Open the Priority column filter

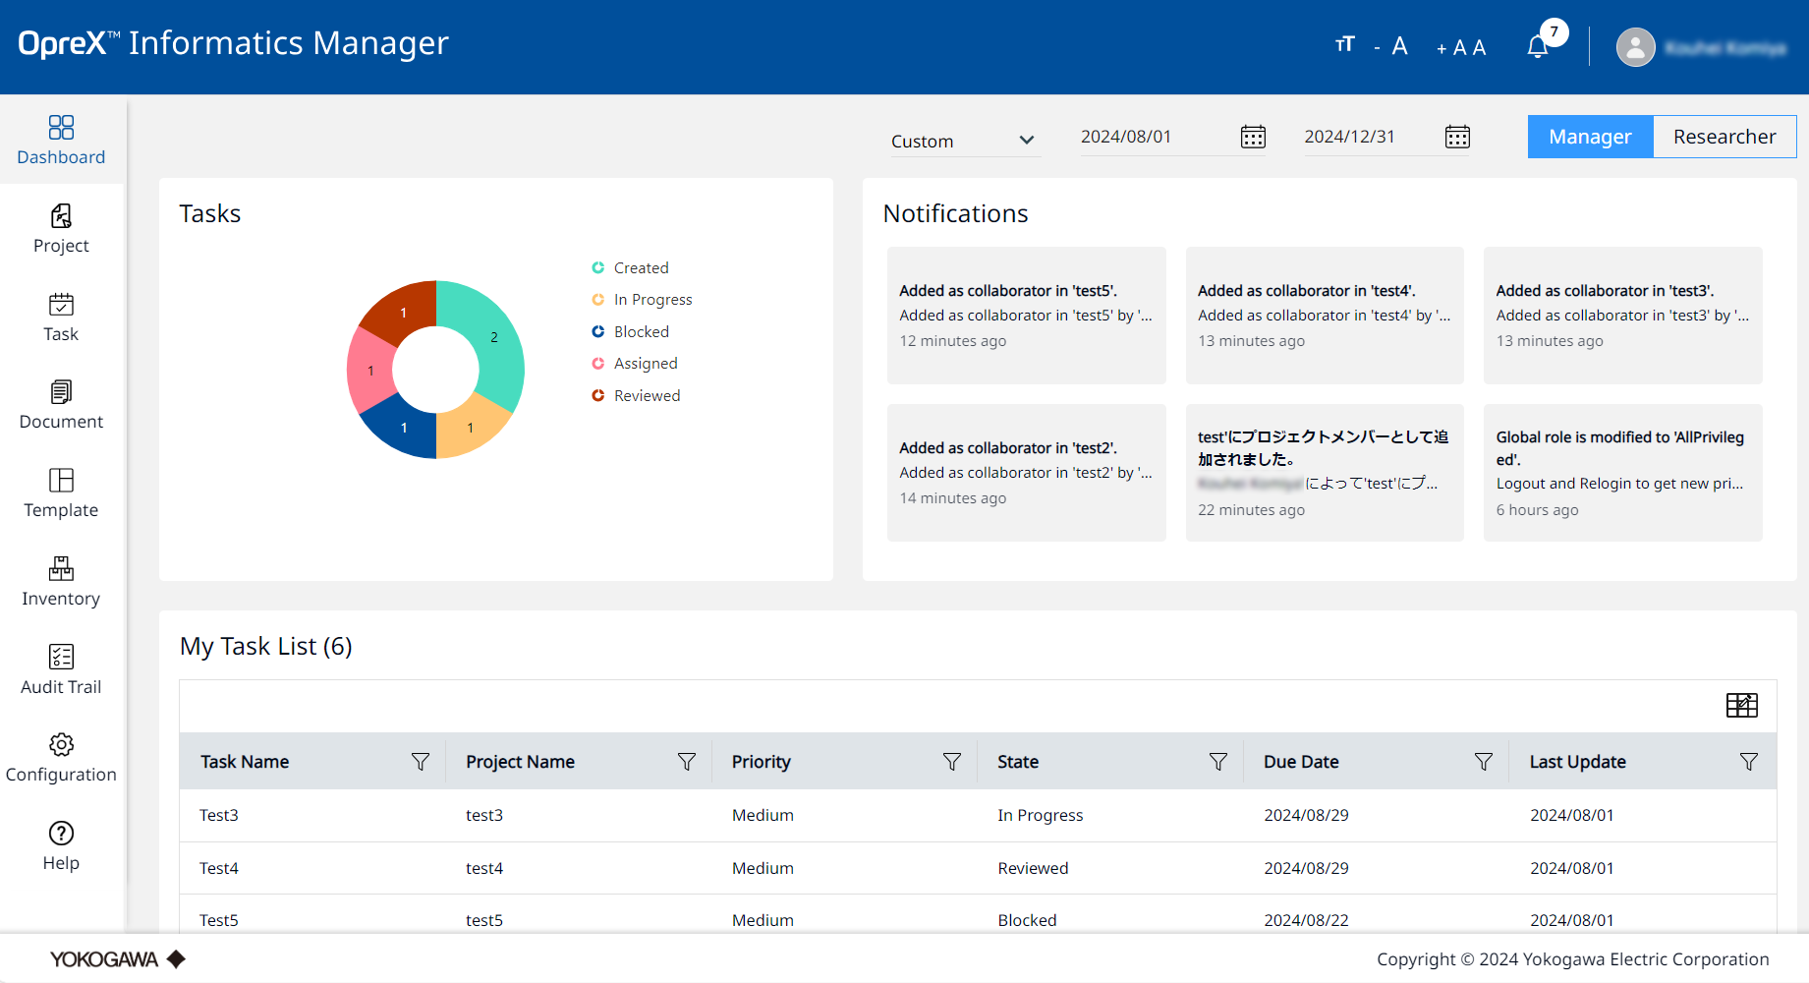pos(951,762)
